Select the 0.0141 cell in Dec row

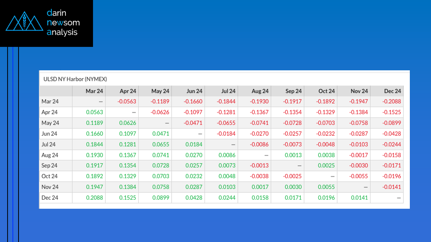359,197
